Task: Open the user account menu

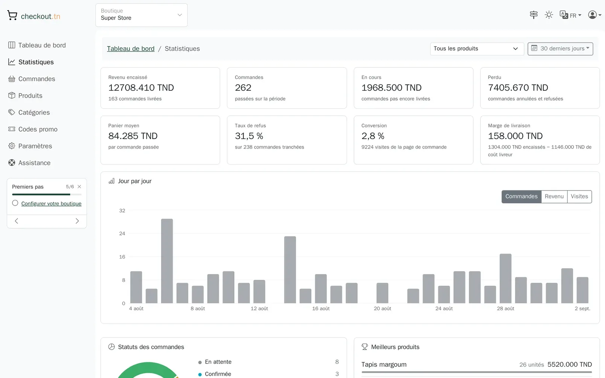Action: pos(594,15)
